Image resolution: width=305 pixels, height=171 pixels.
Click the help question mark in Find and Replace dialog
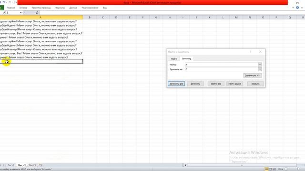pos(251,52)
